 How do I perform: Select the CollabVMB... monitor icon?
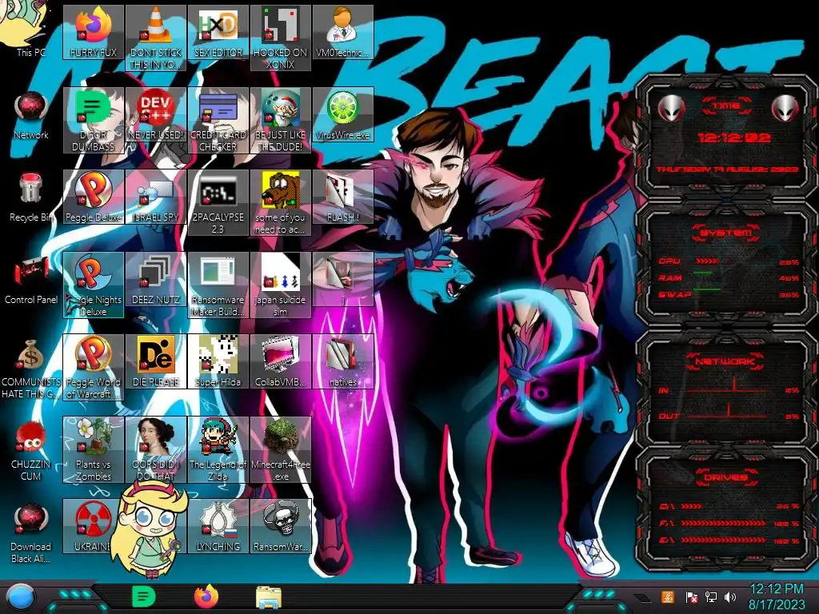click(x=281, y=362)
